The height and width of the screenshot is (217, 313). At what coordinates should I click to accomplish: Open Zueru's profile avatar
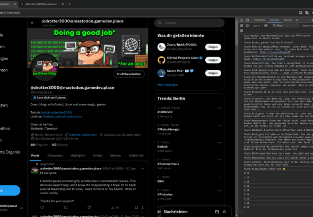click(x=161, y=47)
